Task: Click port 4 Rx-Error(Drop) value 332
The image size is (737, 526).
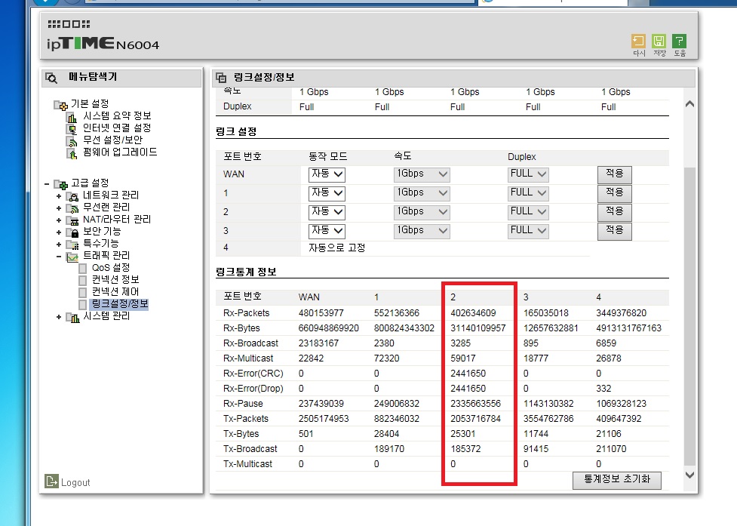Action: [x=603, y=389]
